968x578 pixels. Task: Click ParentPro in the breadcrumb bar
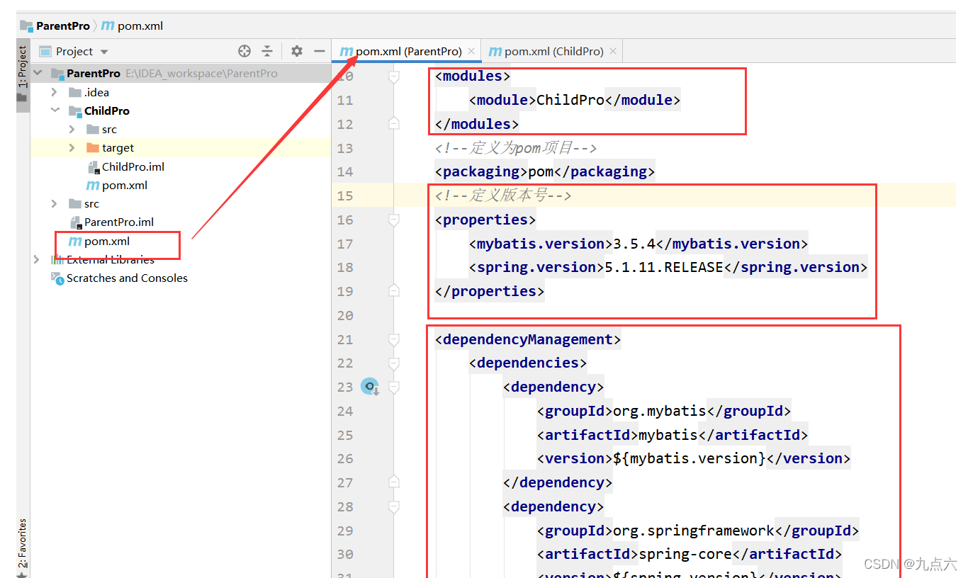pyautogui.click(x=63, y=25)
